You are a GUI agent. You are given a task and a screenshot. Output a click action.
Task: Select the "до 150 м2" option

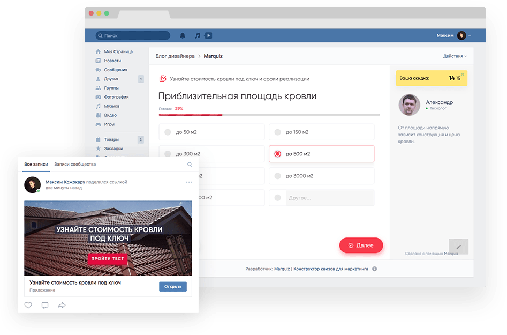[321, 132]
